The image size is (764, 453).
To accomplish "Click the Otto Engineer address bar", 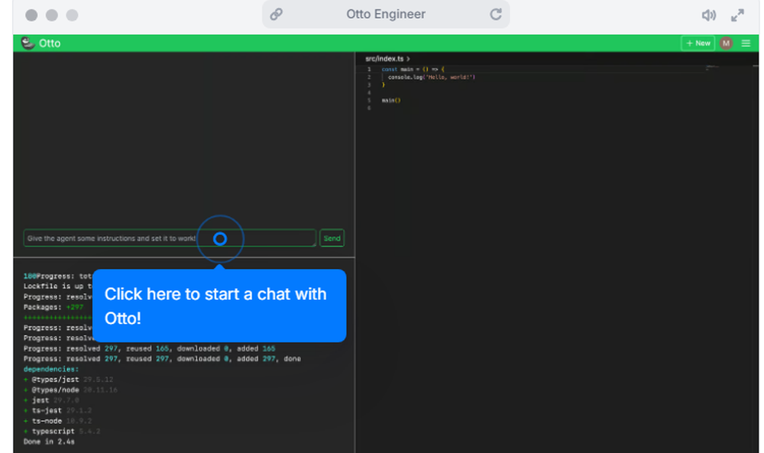I will (386, 14).
